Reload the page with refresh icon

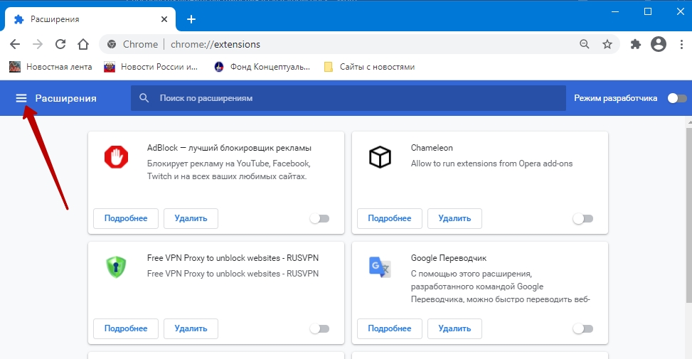60,44
